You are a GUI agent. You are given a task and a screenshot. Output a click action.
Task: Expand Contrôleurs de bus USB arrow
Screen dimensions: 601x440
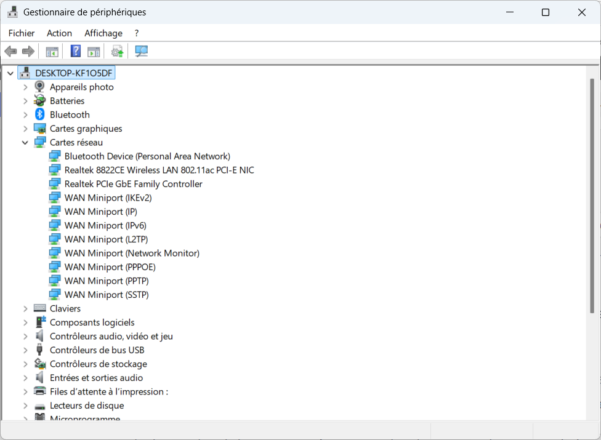pyautogui.click(x=25, y=350)
